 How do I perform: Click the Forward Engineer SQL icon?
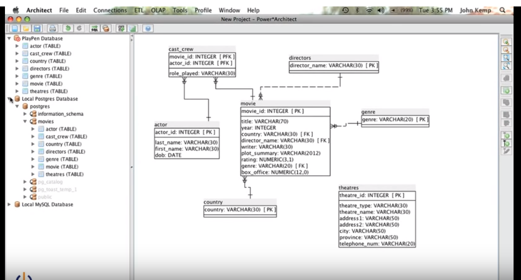click(x=94, y=29)
